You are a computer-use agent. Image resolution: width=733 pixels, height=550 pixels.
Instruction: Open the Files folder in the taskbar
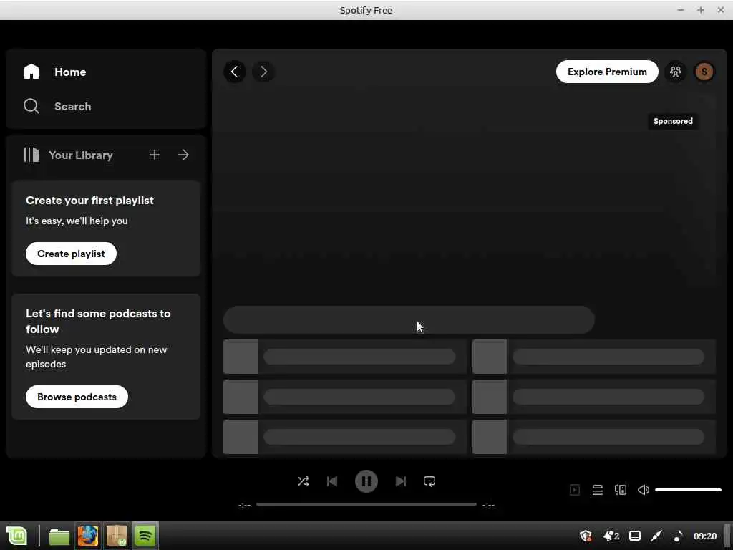point(59,536)
